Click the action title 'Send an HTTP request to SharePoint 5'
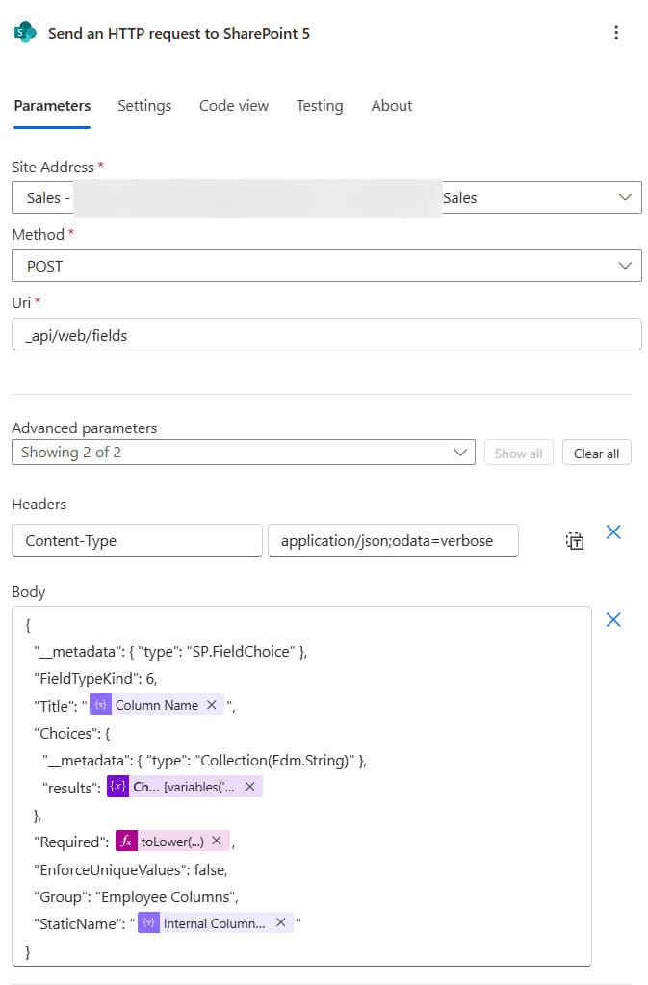 tap(179, 34)
